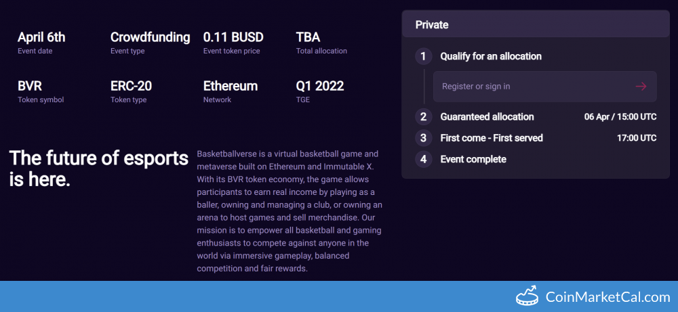Click the 0.11 BUSD token price
Image resolution: width=678 pixels, height=312 pixels.
point(233,37)
